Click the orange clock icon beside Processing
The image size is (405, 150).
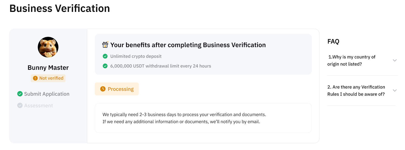pyautogui.click(x=103, y=89)
